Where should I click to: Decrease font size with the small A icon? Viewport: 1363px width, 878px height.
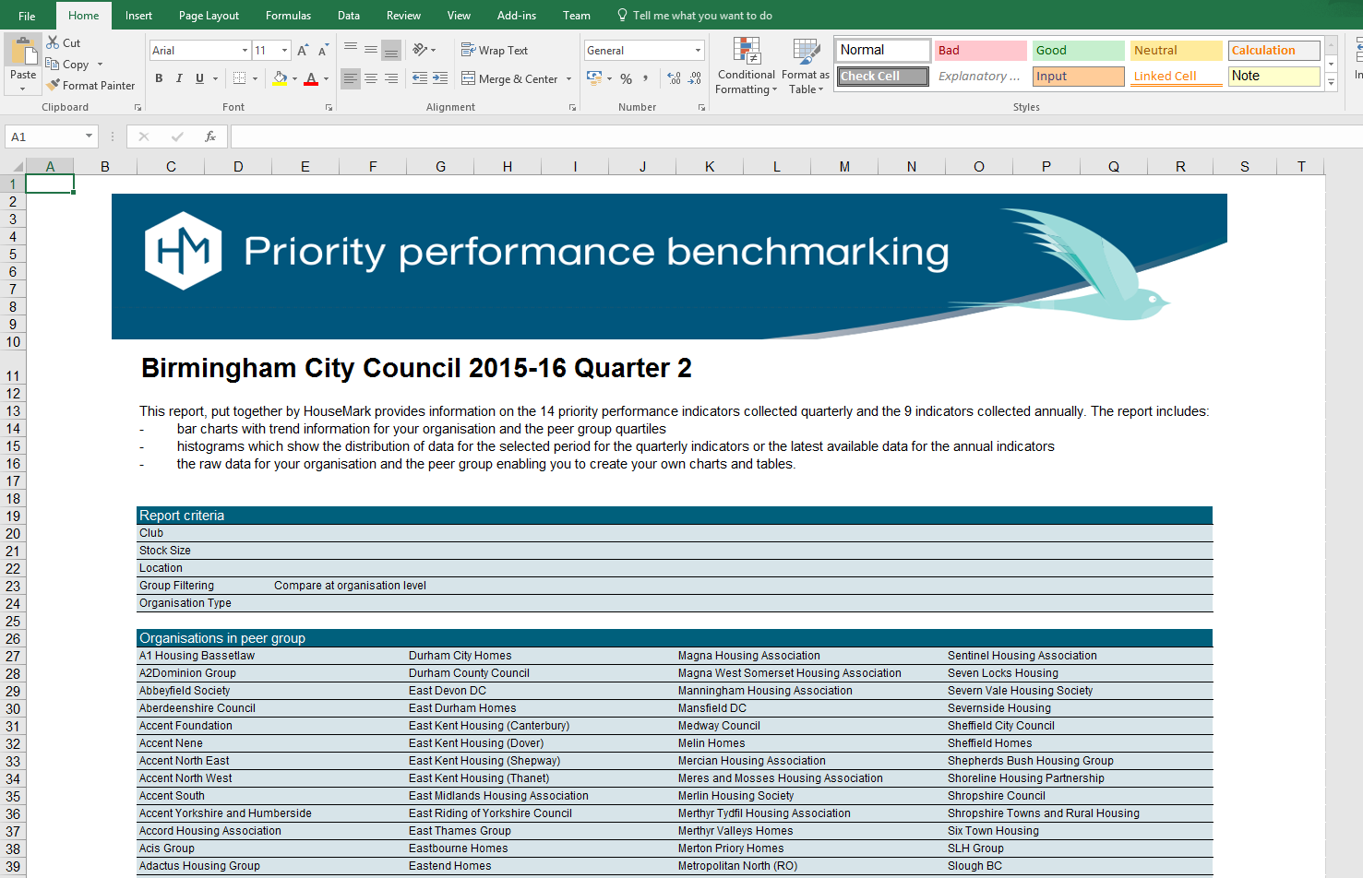[323, 51]
